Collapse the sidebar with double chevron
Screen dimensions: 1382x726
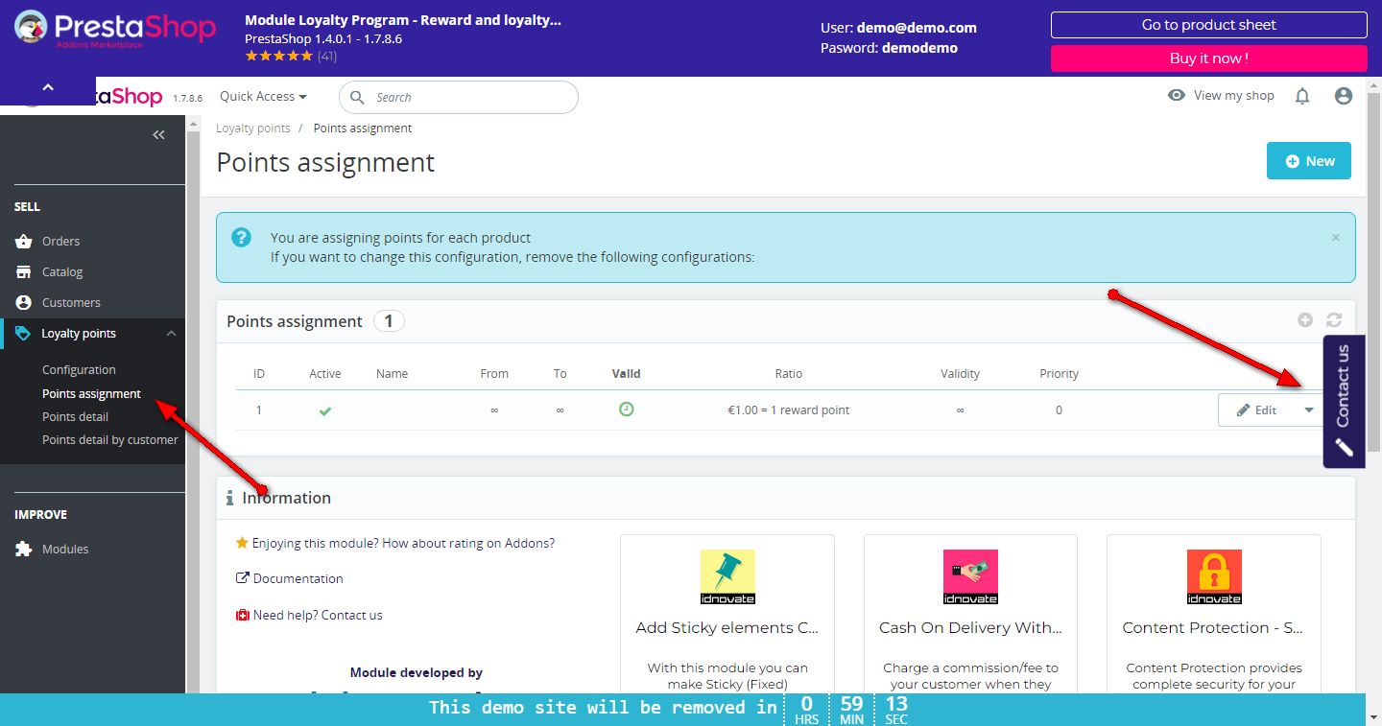[159, 135]
